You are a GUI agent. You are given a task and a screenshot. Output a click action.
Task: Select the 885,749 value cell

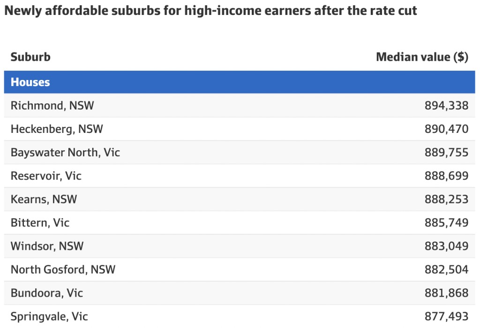tap(446, 223)
